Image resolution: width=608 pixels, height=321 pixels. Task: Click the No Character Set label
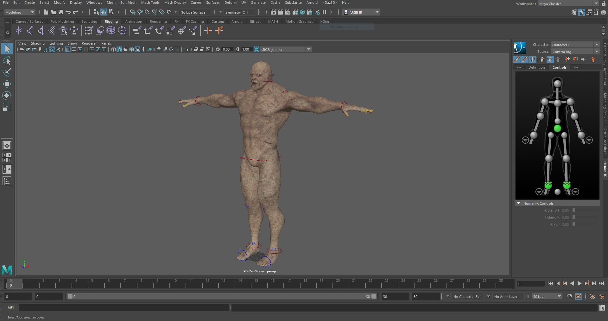tap(467, 297)
